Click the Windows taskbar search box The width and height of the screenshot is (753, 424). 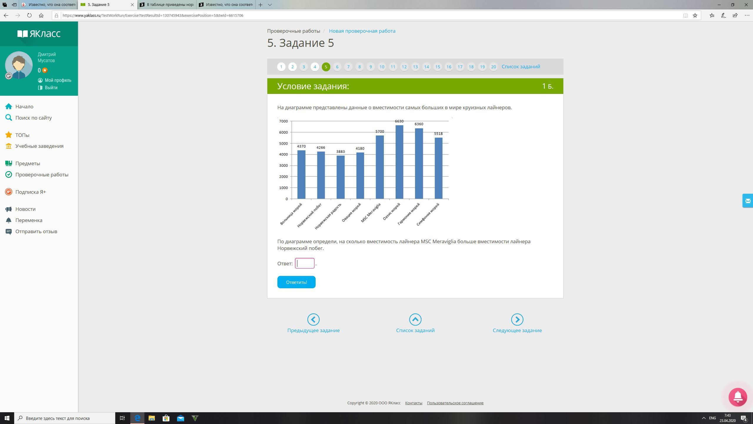65,418
